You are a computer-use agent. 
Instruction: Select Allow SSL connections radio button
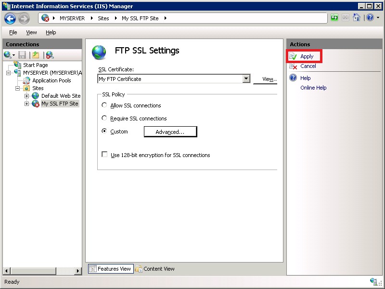104,105
